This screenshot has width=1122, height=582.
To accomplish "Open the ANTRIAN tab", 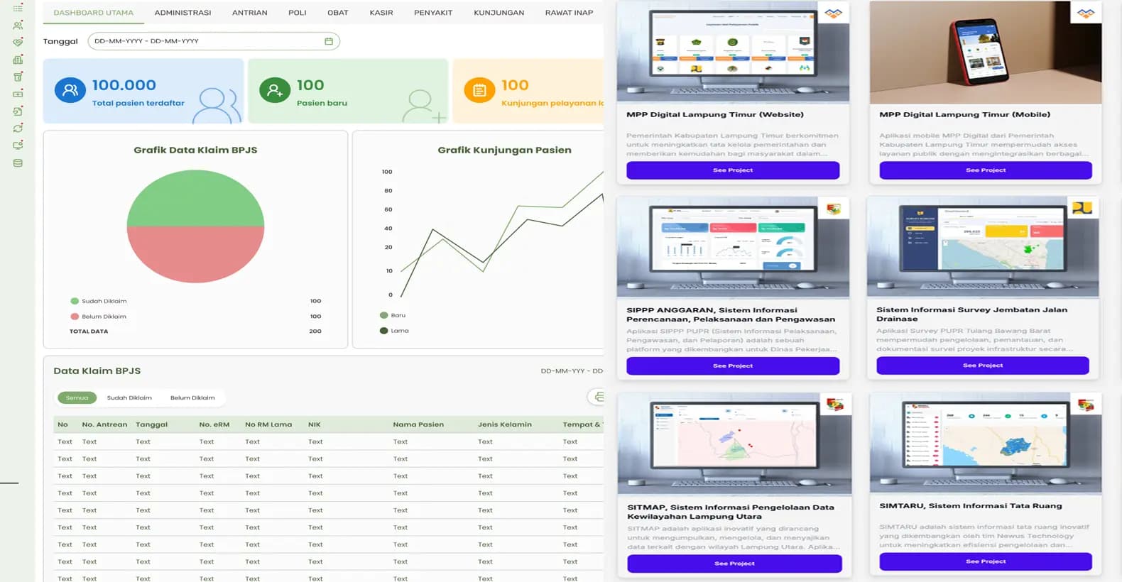I will 250,13.
